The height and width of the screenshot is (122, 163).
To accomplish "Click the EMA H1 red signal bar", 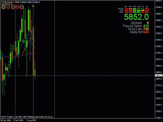I will pyautogui.click(x=143, y=12).
